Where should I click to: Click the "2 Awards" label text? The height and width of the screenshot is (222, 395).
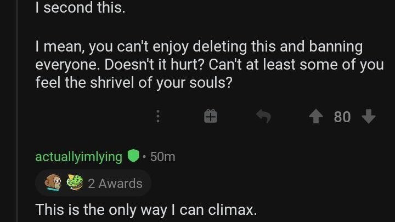click(x=115, y=183)
